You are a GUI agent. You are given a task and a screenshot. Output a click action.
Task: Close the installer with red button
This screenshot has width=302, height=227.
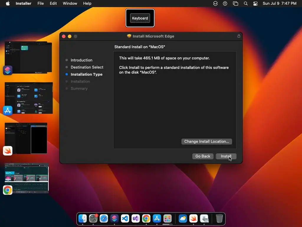(64, 36)
